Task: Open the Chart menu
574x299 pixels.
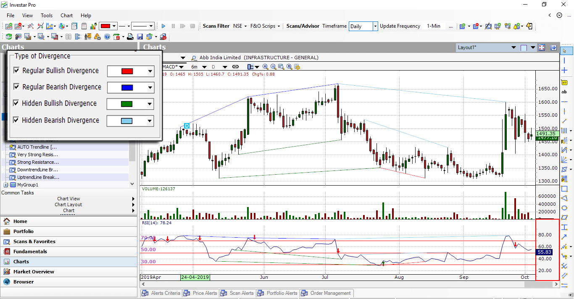Action: pos(66,16)
